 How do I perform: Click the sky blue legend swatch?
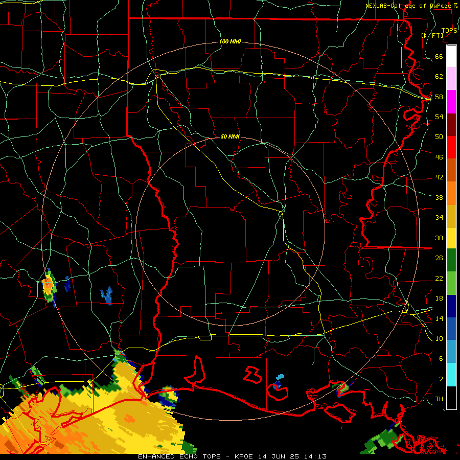[451, 351]
